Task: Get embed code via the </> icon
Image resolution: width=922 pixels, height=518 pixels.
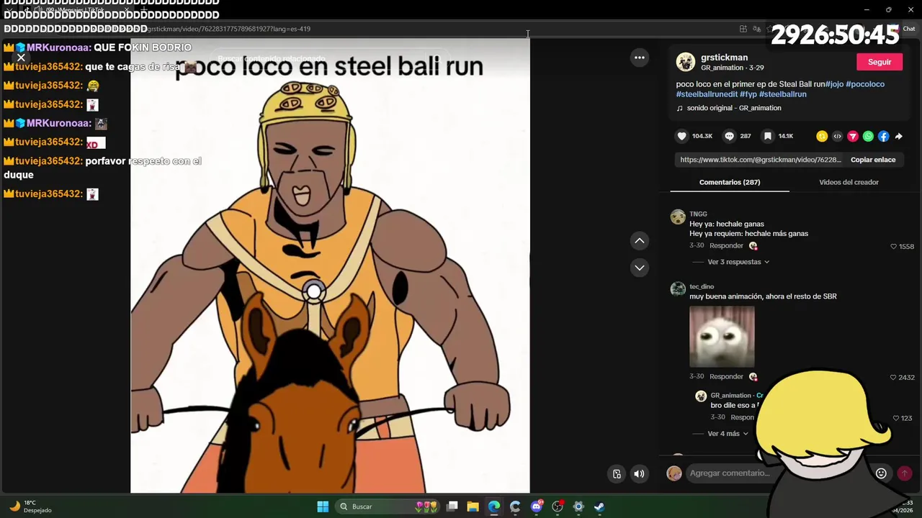Action: (837, 136)
